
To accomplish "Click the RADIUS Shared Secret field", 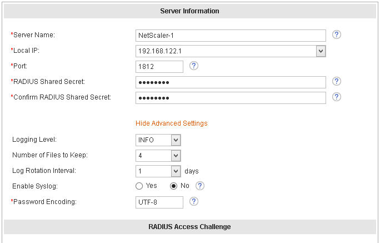I will click(x=231, y=82).
